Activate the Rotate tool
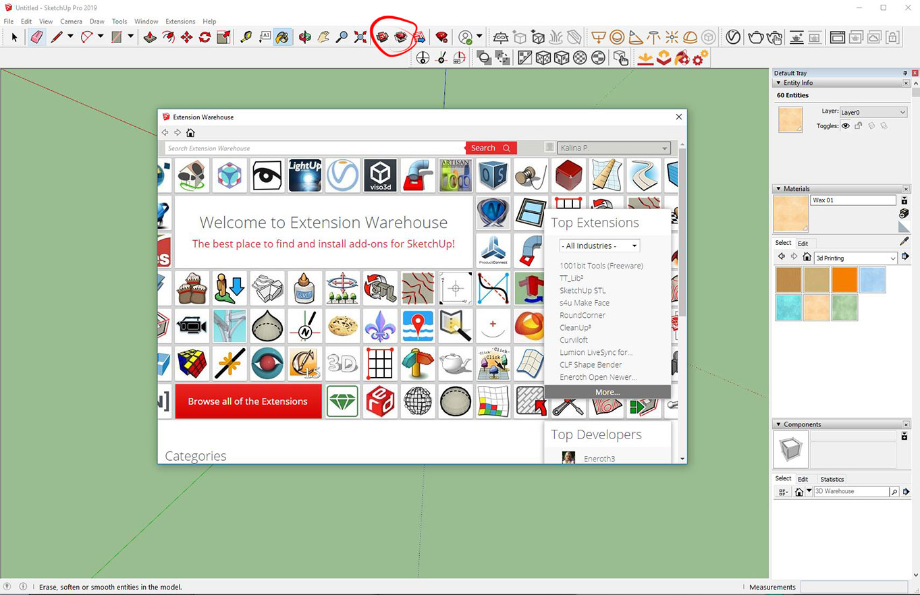 tap(205, 37)
